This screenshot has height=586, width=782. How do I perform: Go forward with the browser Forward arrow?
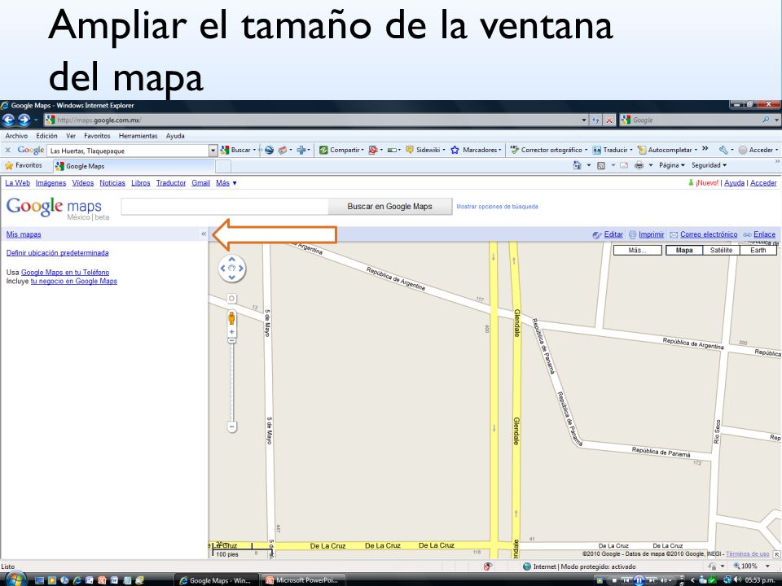pos(24,120)
